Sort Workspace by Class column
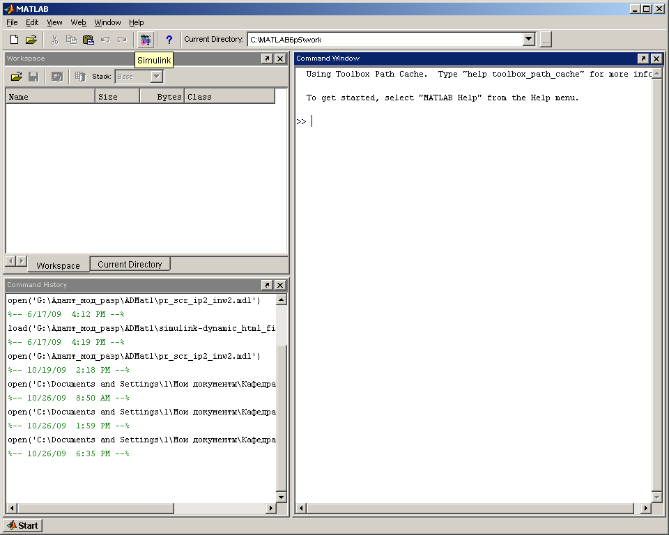 [229, 97]
